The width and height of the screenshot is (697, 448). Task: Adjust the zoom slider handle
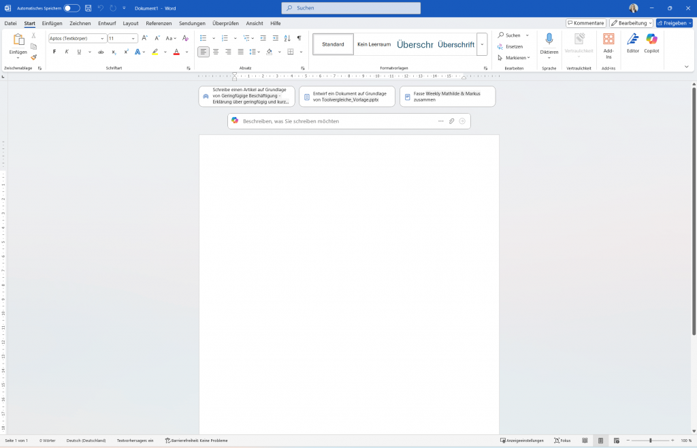click(x=650, y=441)
